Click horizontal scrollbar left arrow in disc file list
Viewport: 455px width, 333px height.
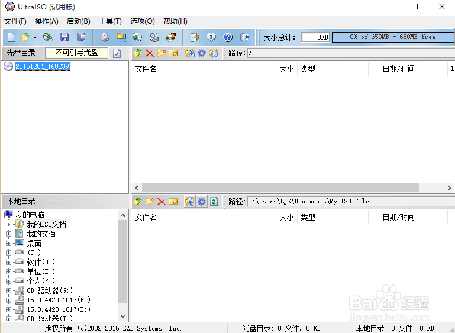click(x=137, y=188)
